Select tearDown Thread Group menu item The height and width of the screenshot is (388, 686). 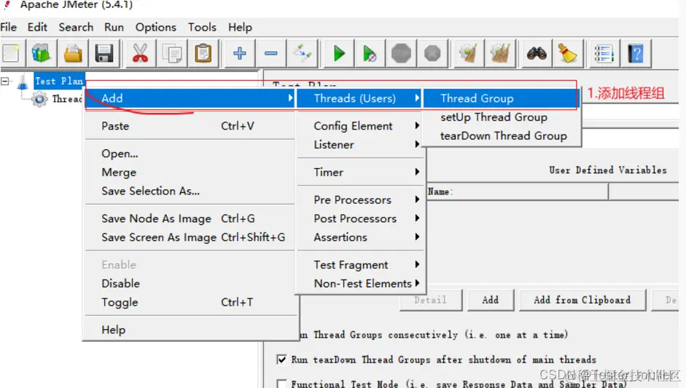pyautogui.click(x=502, y=136)
